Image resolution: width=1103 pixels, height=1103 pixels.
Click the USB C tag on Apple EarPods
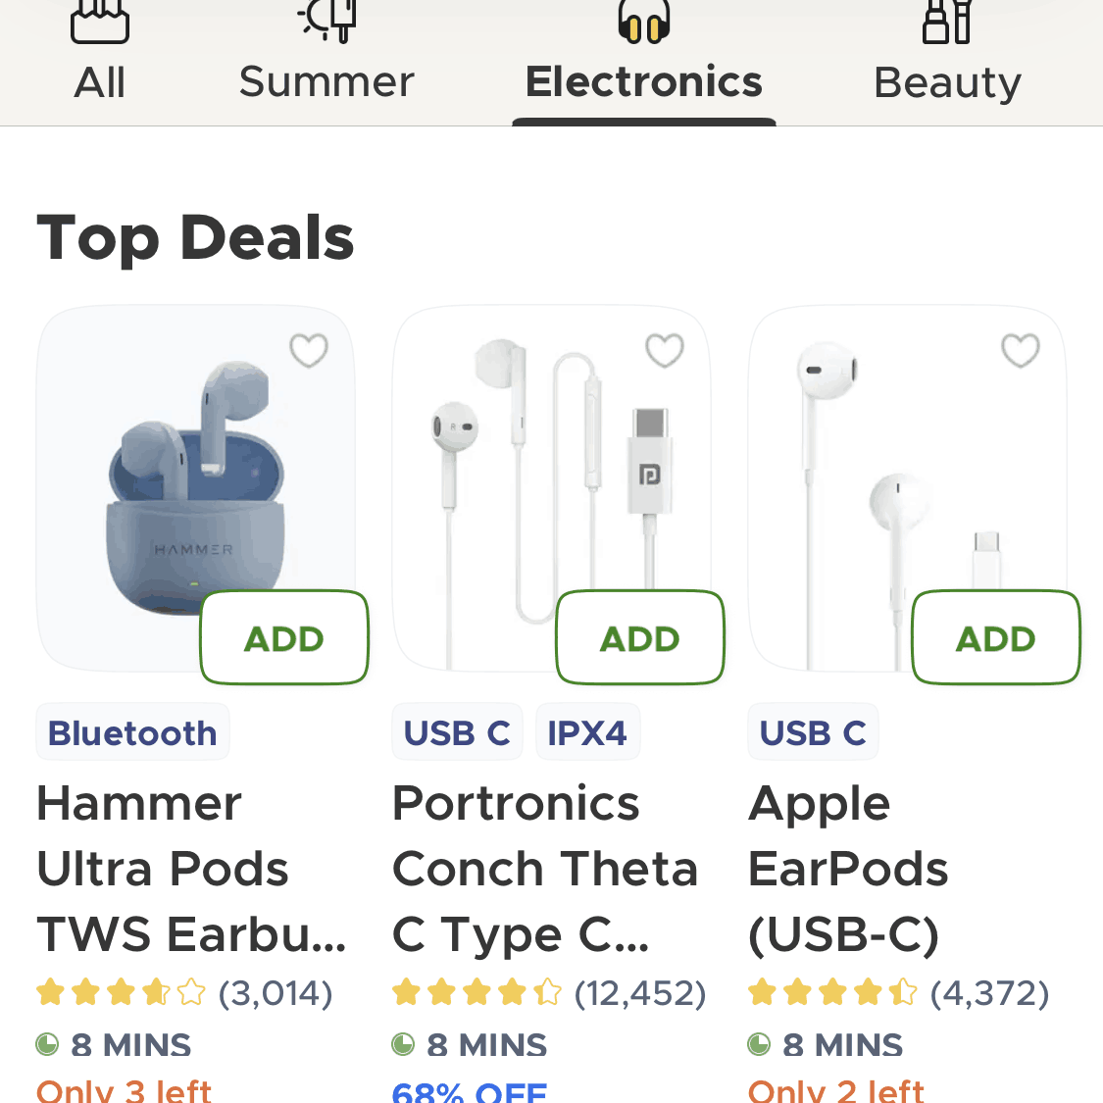[x=813, y=732]
